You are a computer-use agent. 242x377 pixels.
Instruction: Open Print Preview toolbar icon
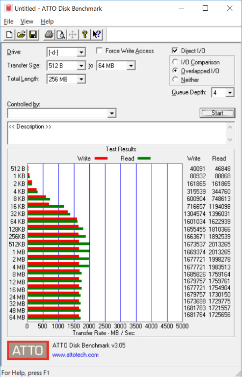point(61,35)
